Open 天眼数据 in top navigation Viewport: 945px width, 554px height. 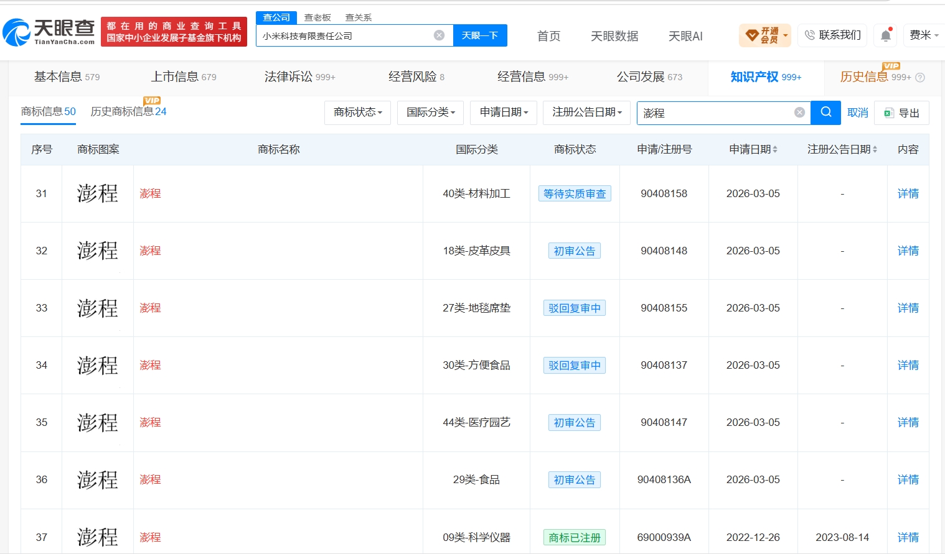[614, 36]
